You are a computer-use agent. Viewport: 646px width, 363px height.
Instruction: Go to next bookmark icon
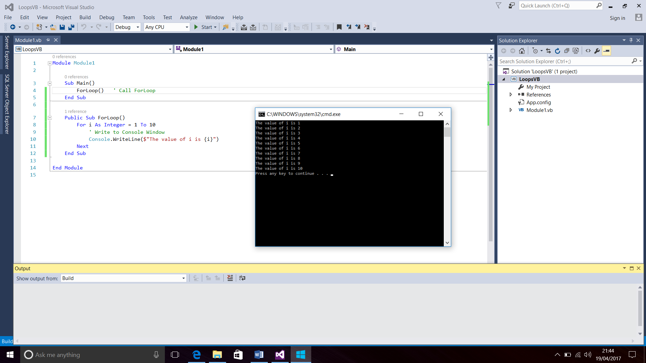(x=358, y=27)
